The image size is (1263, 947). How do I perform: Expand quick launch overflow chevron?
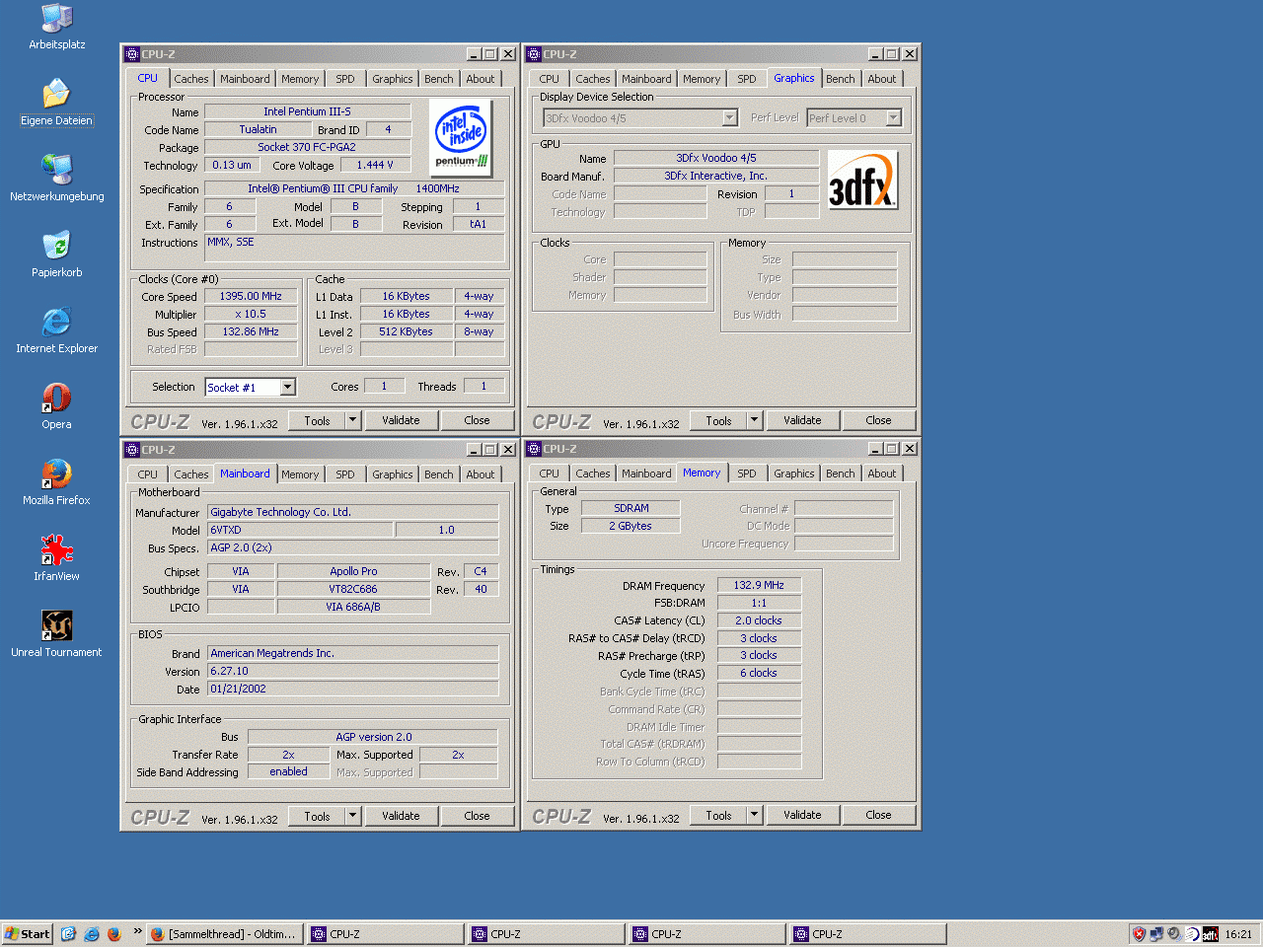137,931
